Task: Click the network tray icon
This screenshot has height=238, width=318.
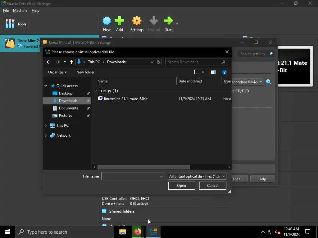Action: pos(270,232)
